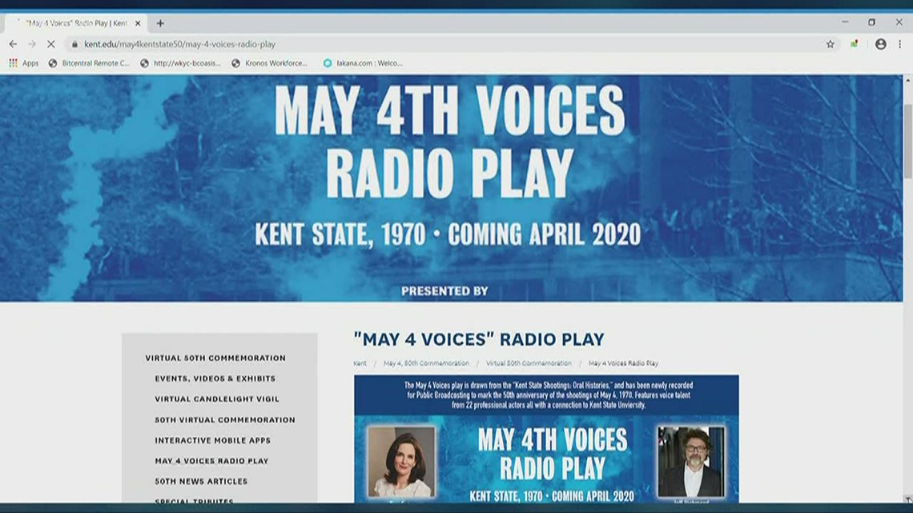Open the http://wkyc-bcoasis bookmark

[x=180, y=63]
